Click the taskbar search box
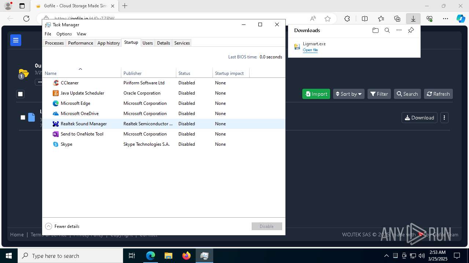Screen dimensions: 469x263 tap(70, 256)
